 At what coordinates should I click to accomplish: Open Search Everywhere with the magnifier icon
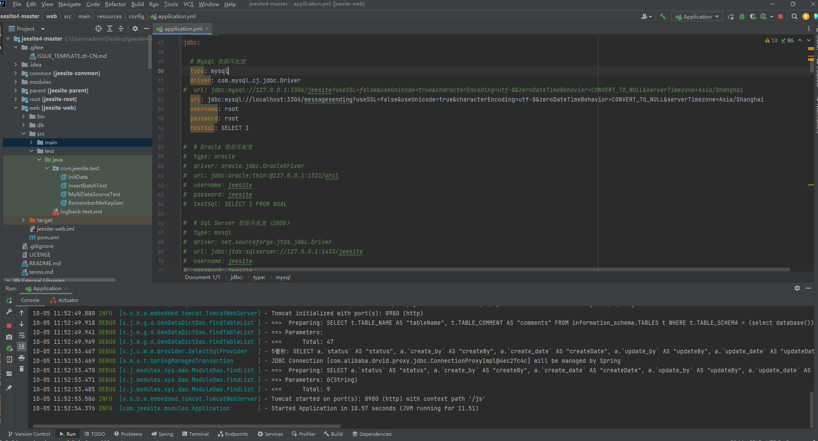pos(794,16)
